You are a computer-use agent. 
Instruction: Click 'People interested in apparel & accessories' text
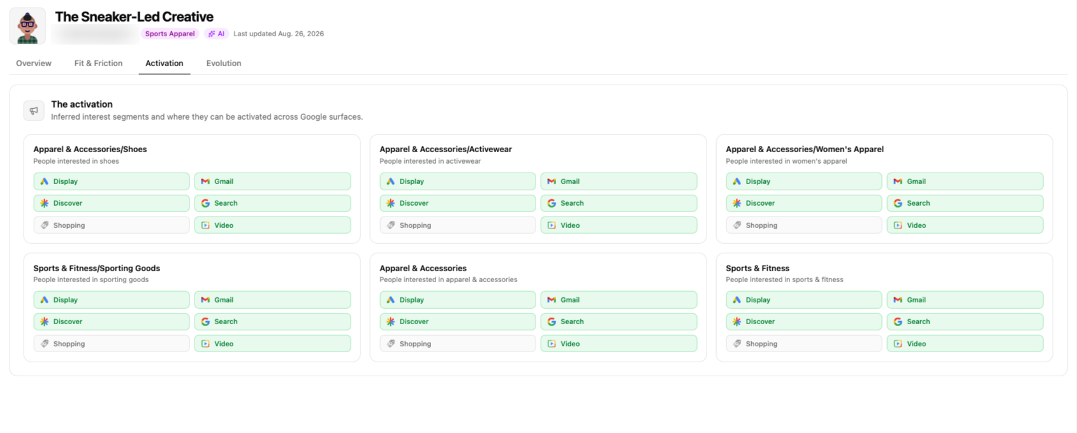[x=448, y=280]
